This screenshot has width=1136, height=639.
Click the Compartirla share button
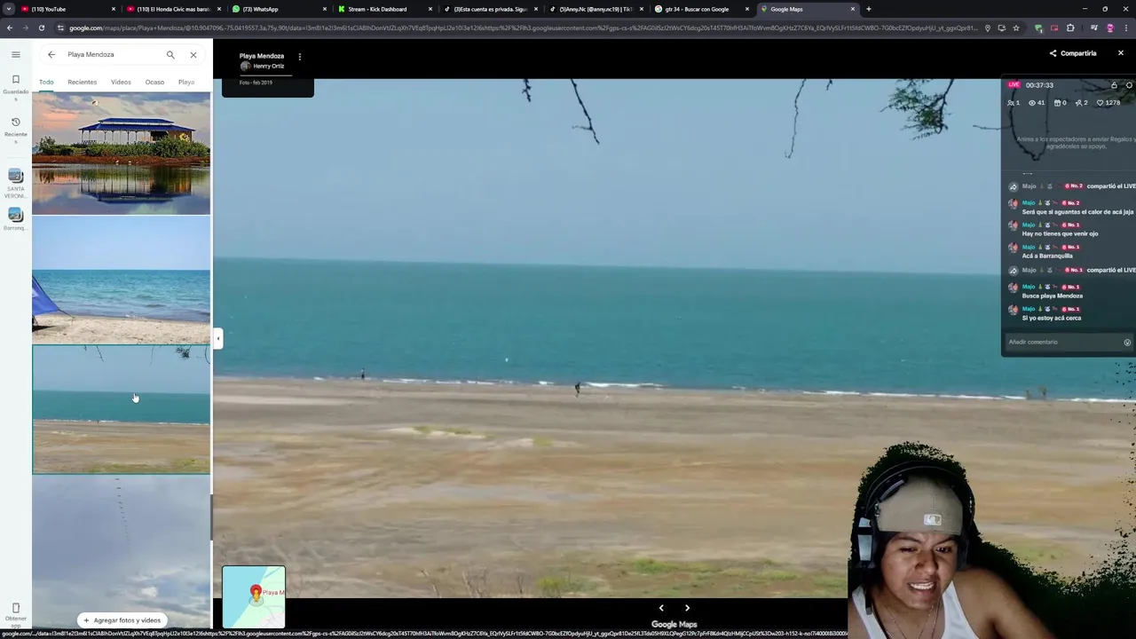click(x=1073, y=53)
